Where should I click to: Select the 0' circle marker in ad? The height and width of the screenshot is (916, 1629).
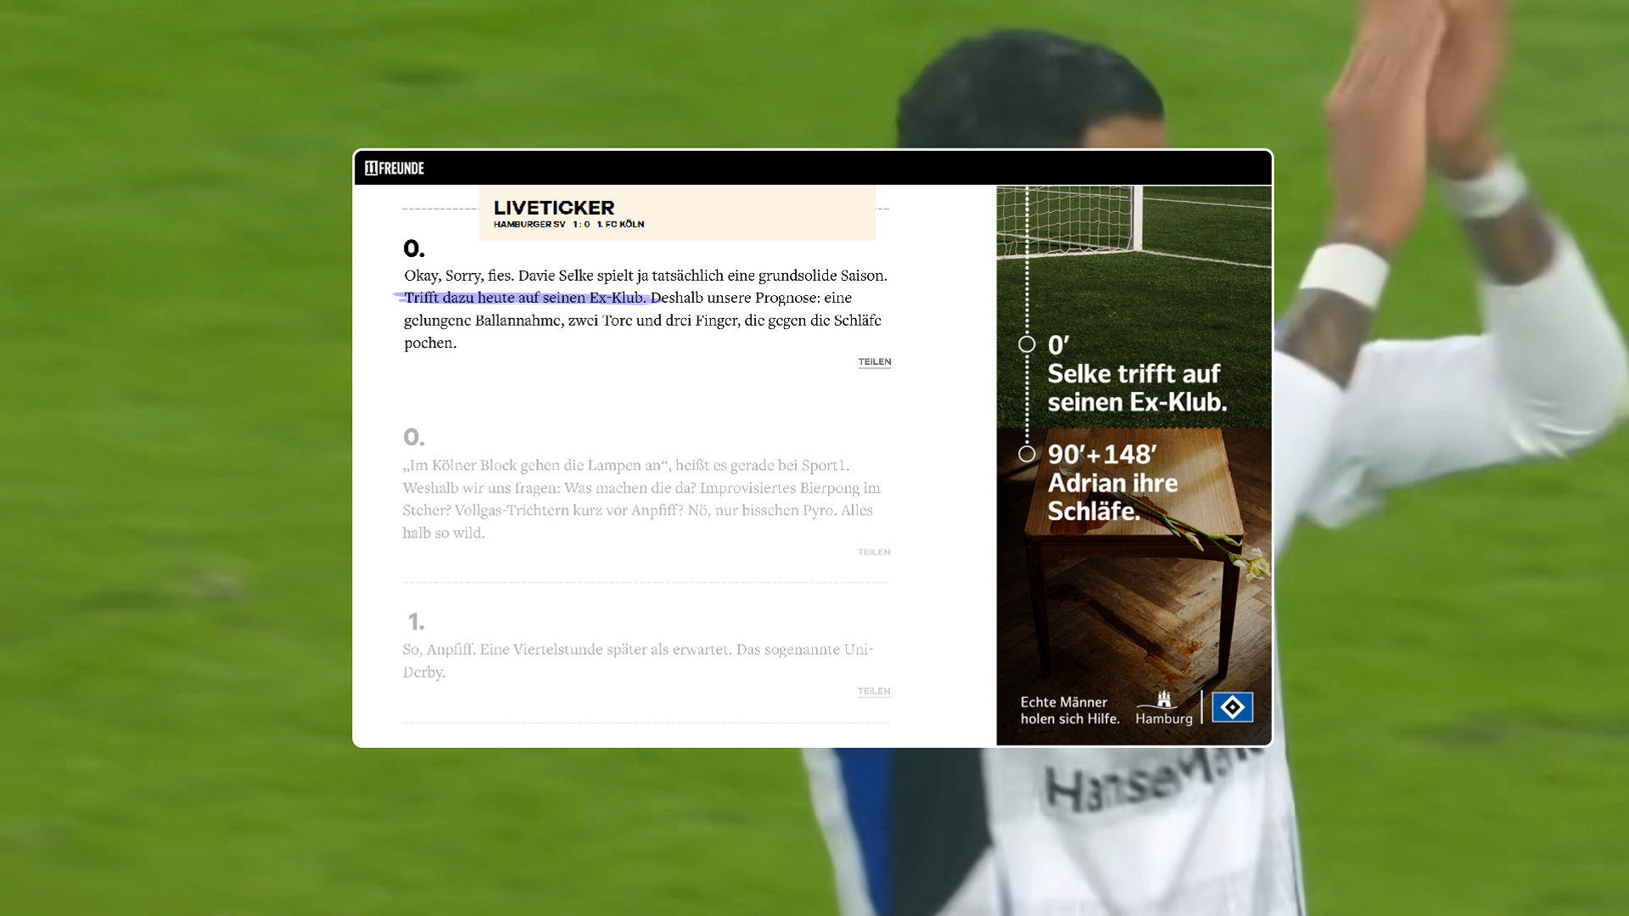pos(1027,344)
